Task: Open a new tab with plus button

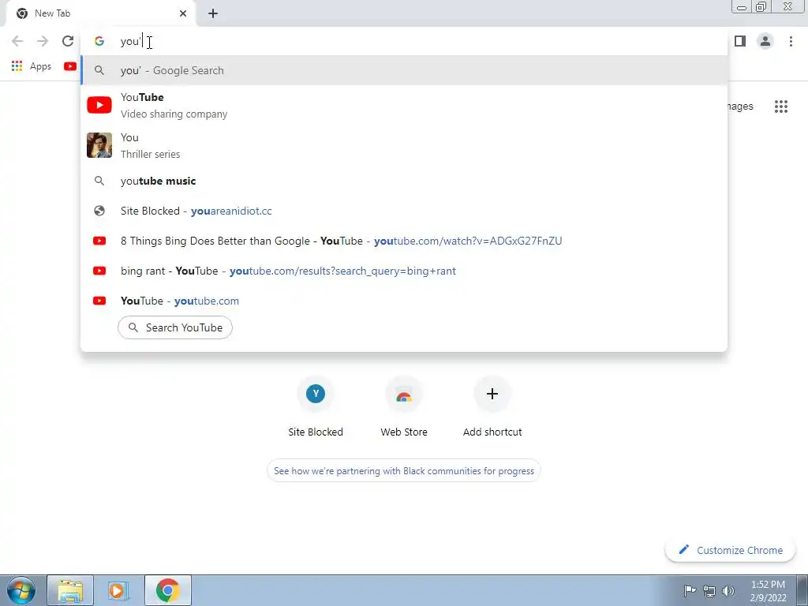Action: point(213,13)
